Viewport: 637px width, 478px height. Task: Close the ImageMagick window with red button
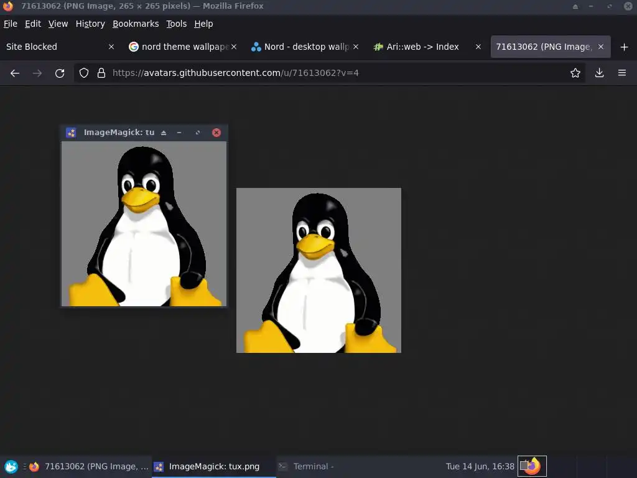[x=216, y=133]
